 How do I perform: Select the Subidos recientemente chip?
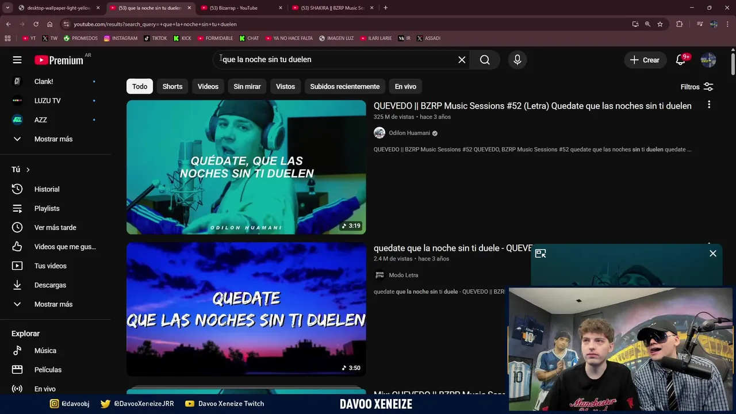point(345,86)
